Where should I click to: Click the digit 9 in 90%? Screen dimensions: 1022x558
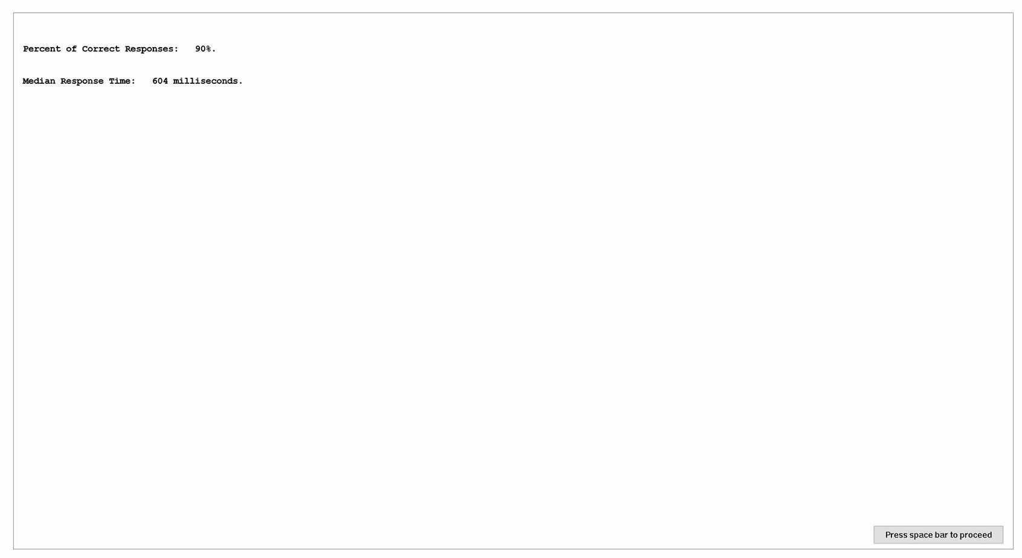point(198,49)
